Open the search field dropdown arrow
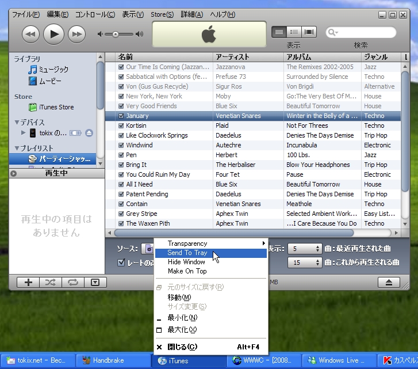The image size is (418, 369). [x=337, y=33]
